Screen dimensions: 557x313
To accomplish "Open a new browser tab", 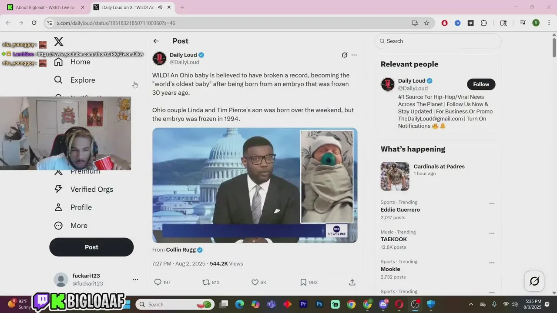I will click(182, 7).
